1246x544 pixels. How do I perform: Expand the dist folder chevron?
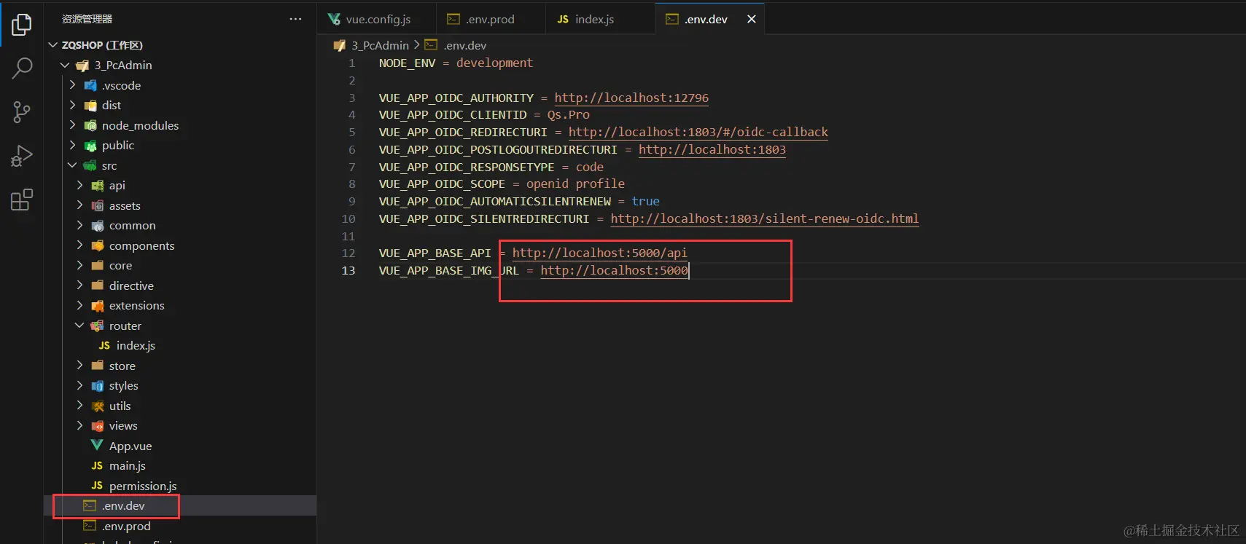pos(72,105)
